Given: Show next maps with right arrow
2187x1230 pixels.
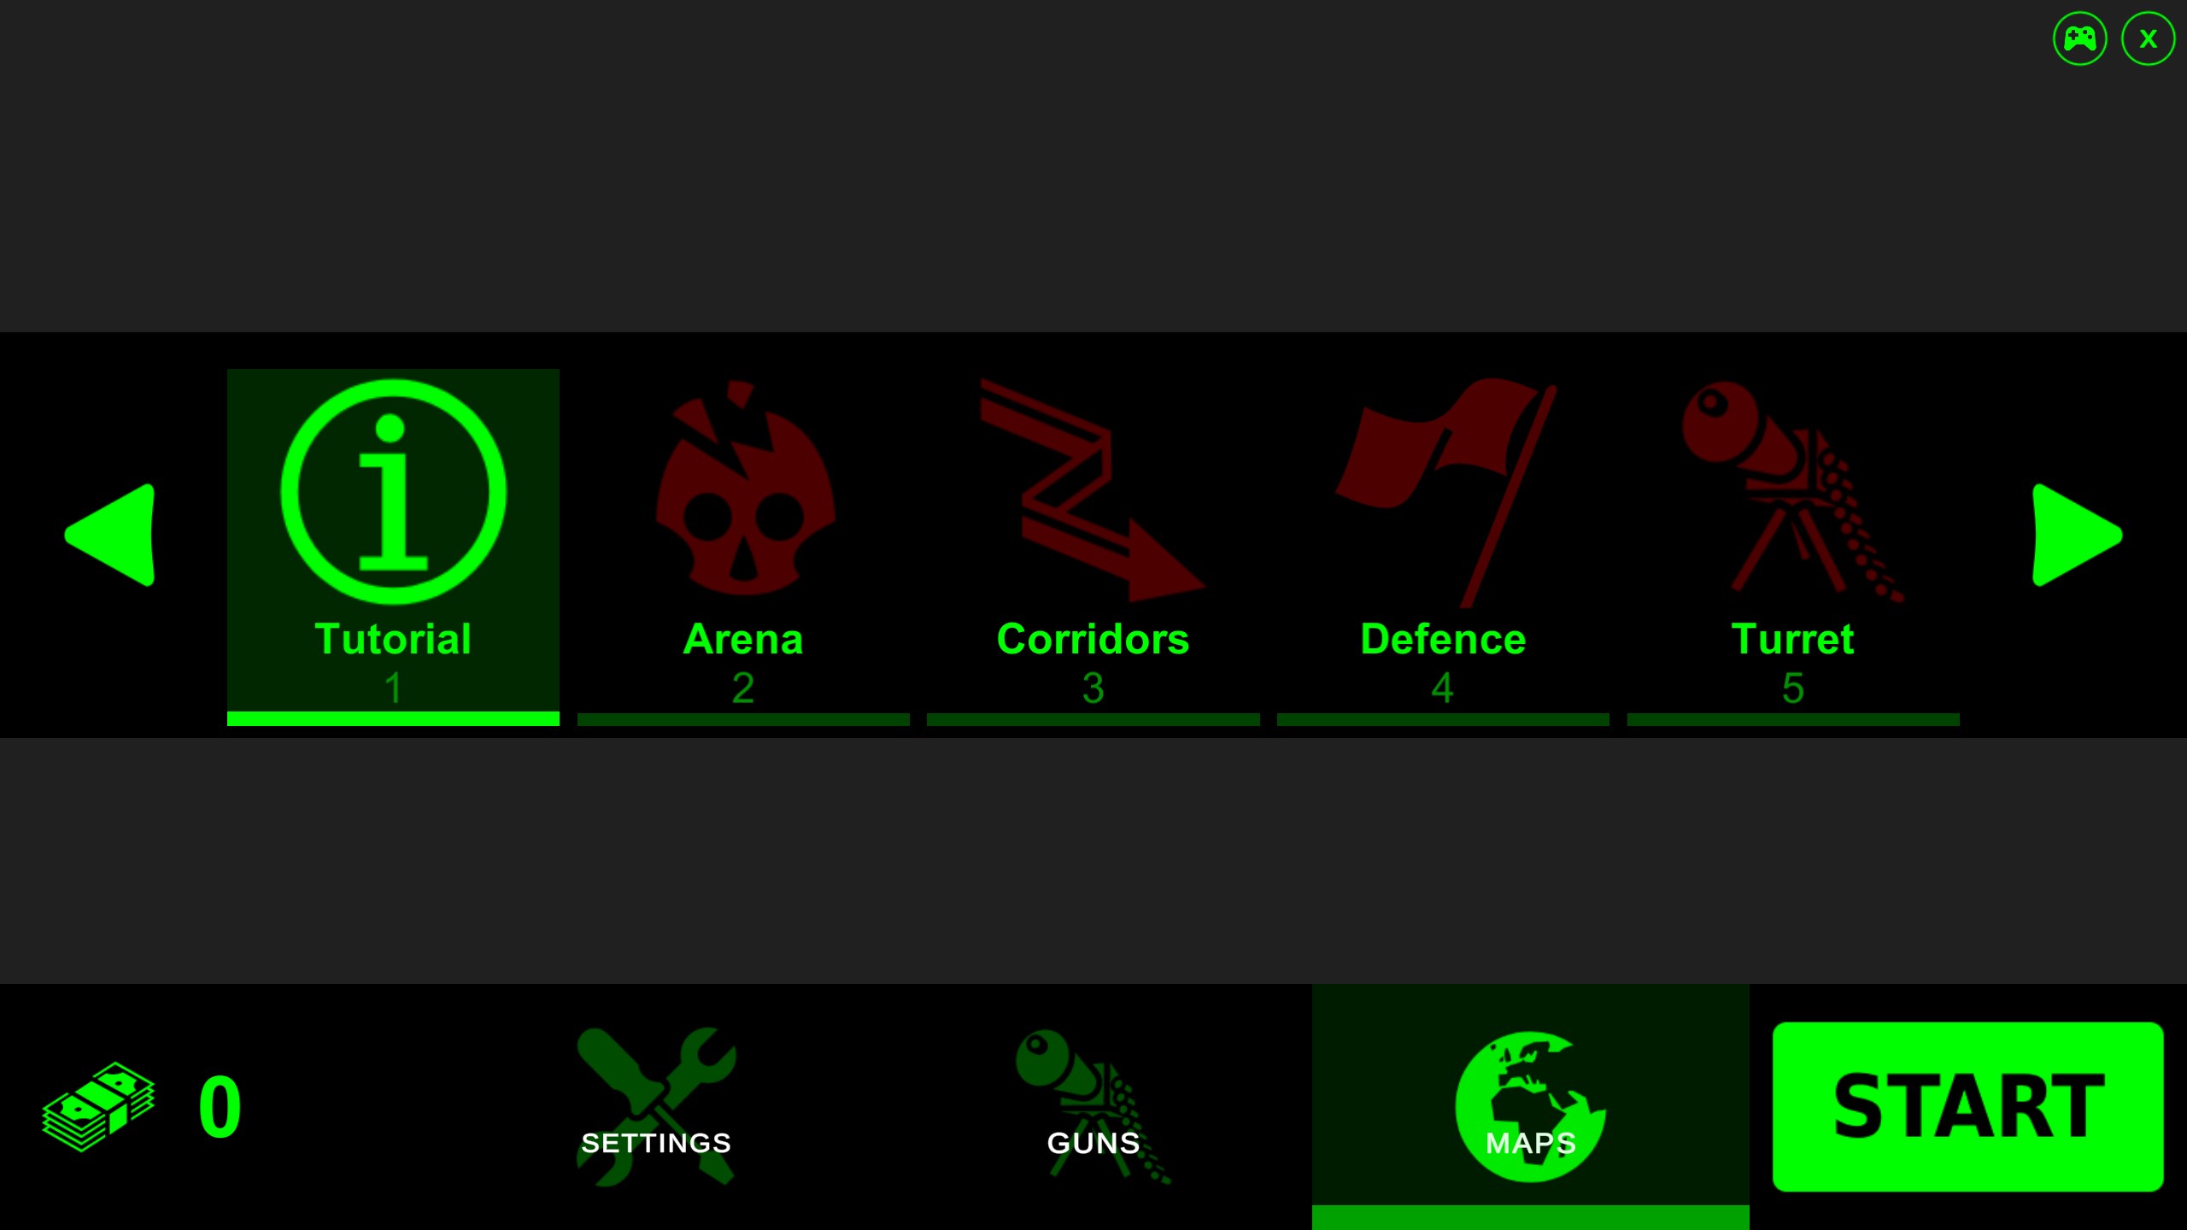Looking at the screenshot, I should coord(2077,535).
